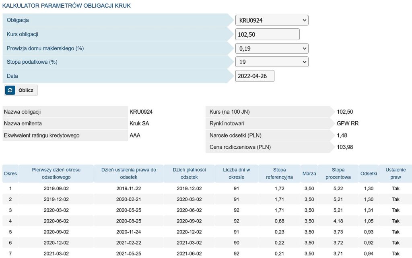
Task: Select the Stopa procentowa column header
Action: point(338,174)
